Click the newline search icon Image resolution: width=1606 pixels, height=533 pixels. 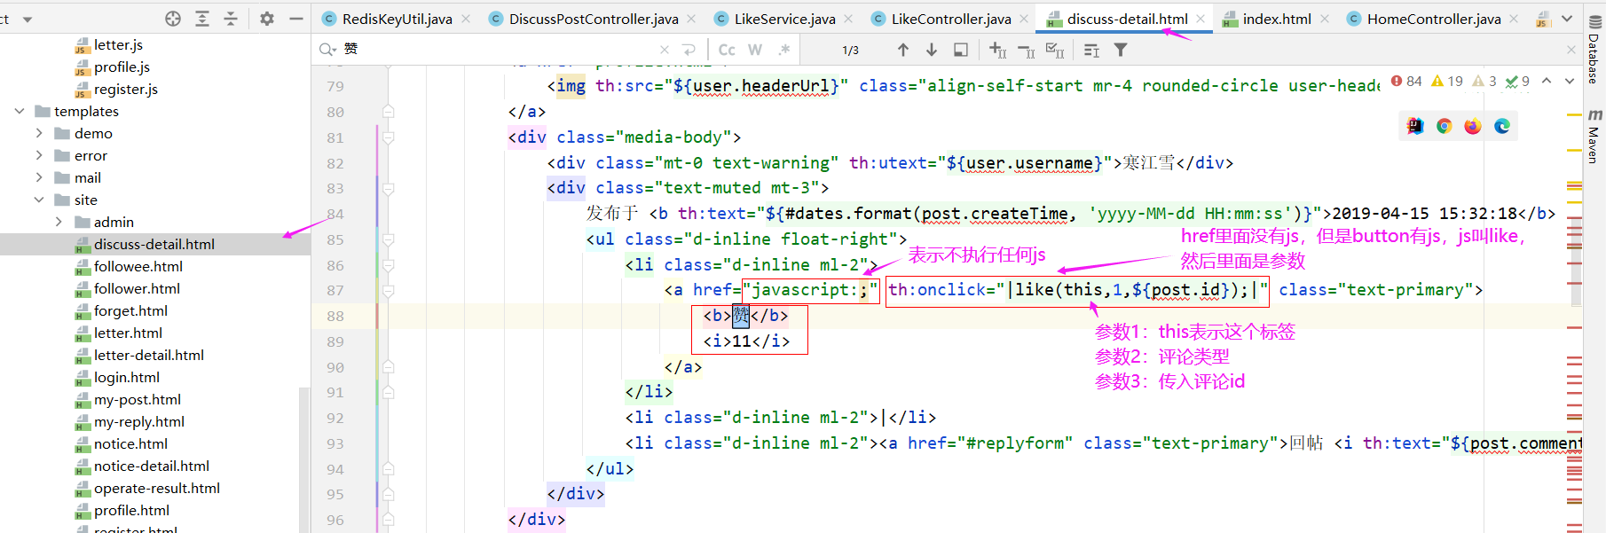coord(689,50)
